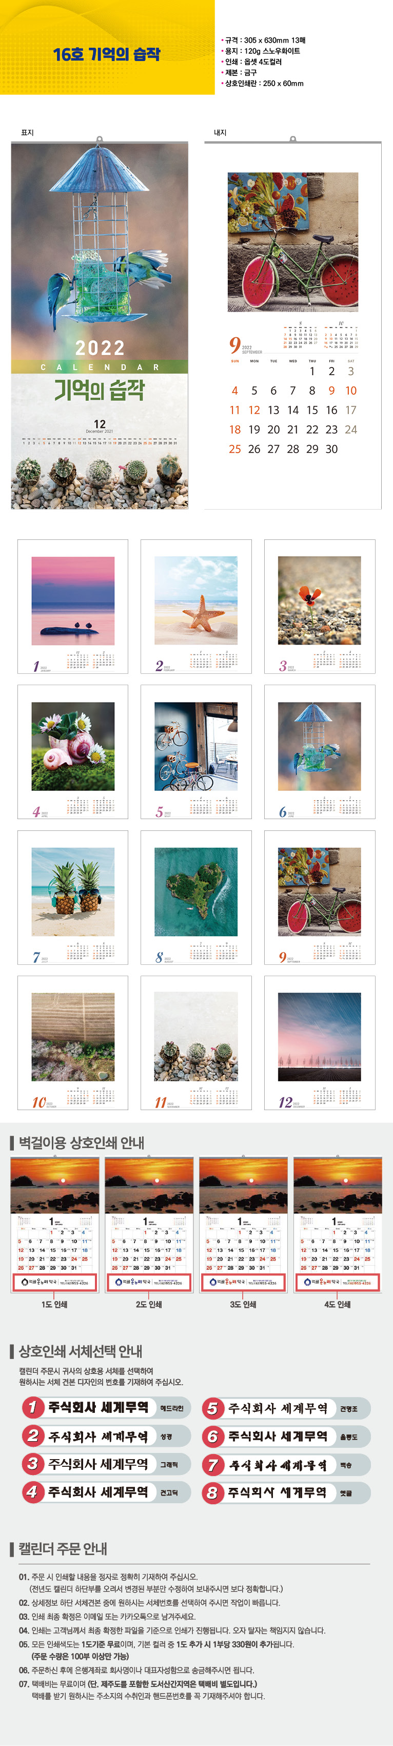This screenshot has height=1746, width=393.
Task: Select font style number 1 헤드라인 badge
Action: point(106,1408)
